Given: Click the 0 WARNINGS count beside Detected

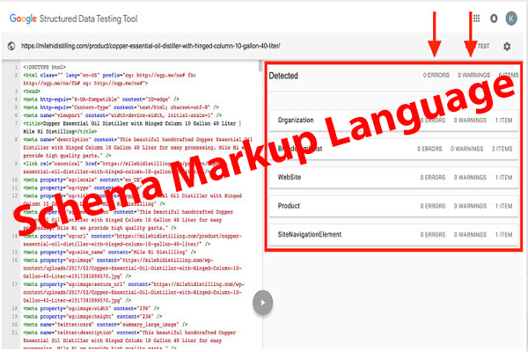Looking at the screenshot, I should pos(473,75).
